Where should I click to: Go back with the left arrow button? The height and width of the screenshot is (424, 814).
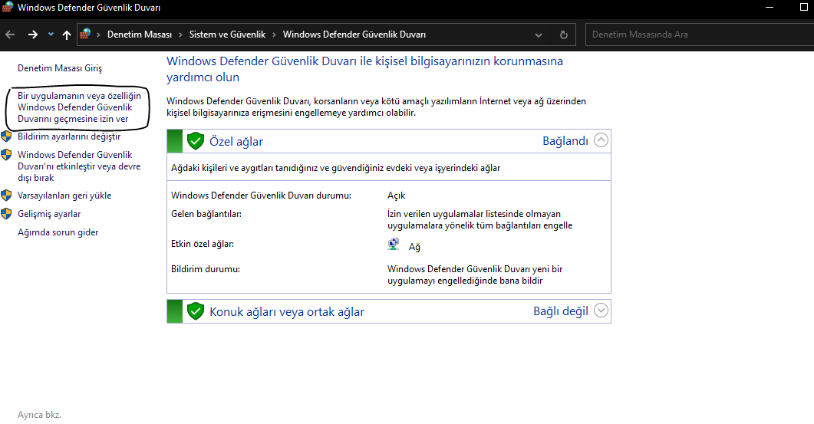[x=10, y=35]
